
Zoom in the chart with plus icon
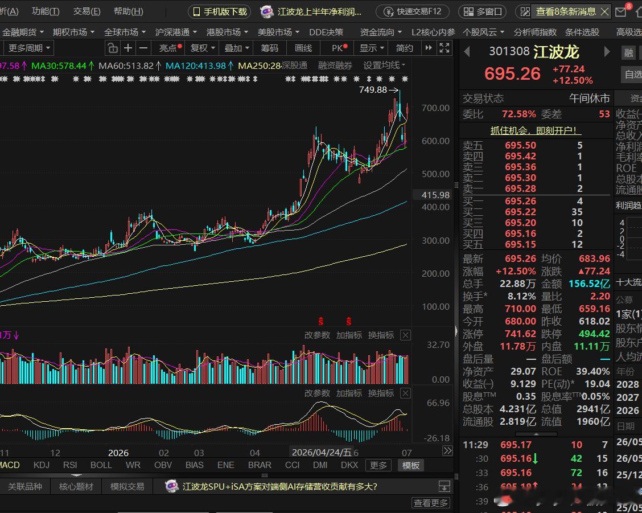coord(128,48)
